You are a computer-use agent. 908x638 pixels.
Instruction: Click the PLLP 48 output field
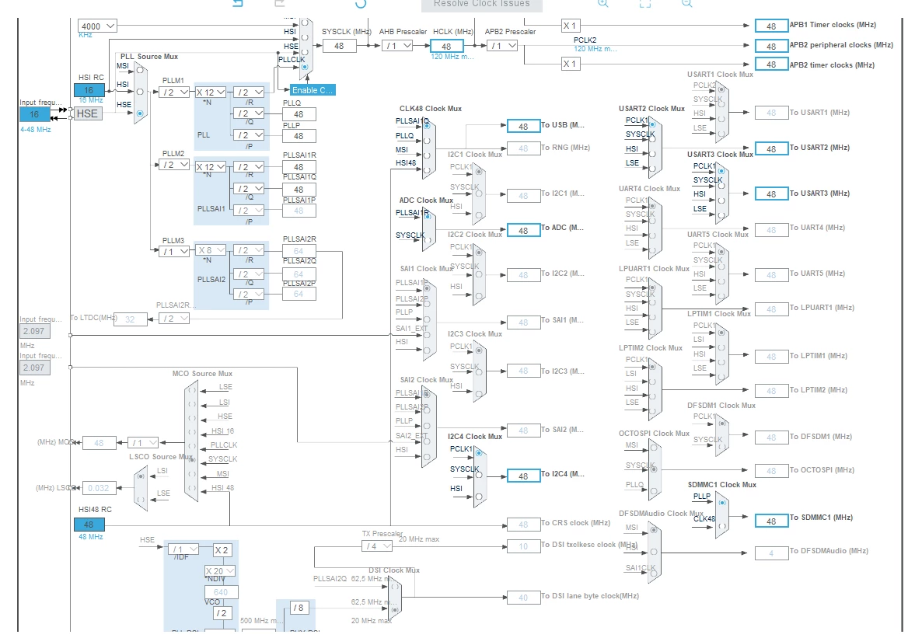coord(299,136)
